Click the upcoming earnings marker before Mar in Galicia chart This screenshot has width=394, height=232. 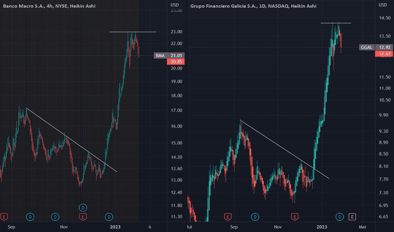pyautogui.click(x=352, y=217)
